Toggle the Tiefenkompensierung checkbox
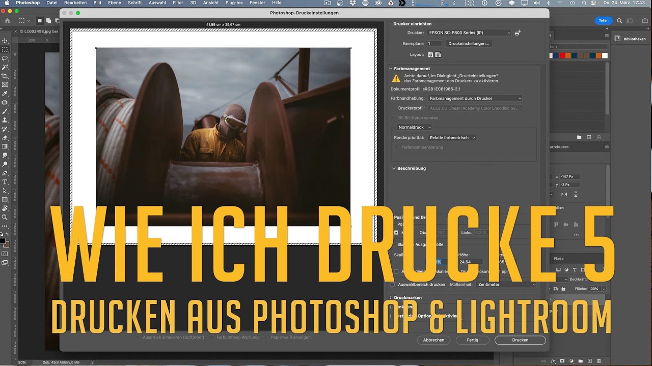 tap(396, 147)
